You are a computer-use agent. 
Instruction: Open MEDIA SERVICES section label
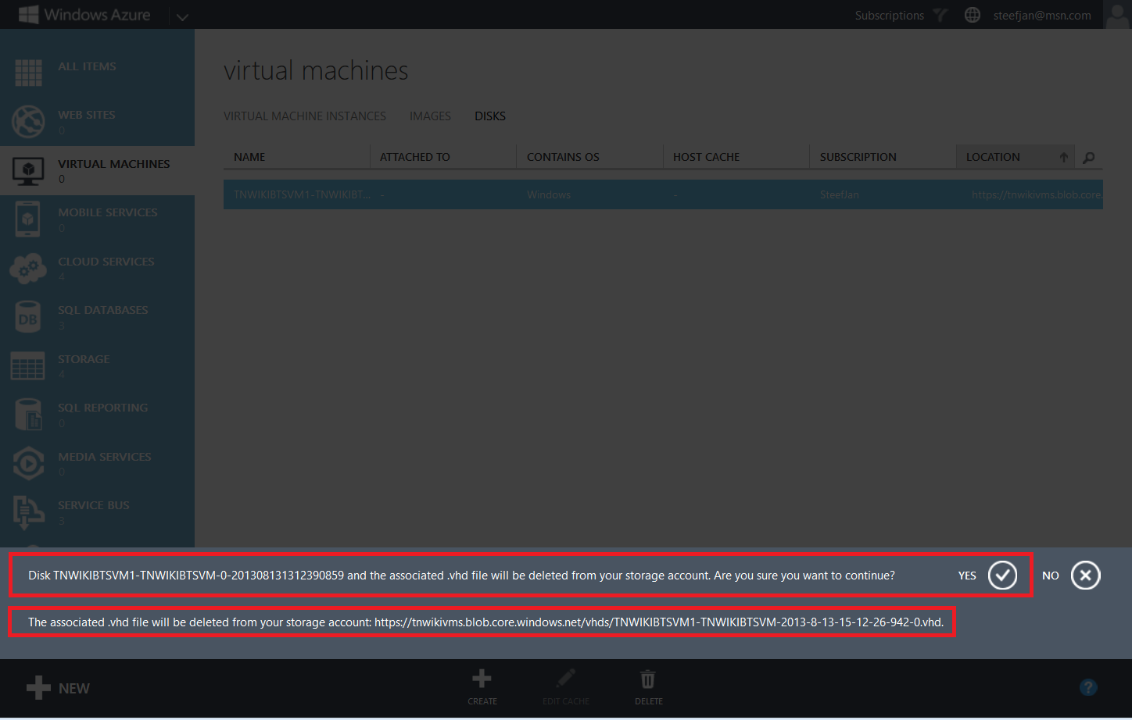(x=105, y=457)
